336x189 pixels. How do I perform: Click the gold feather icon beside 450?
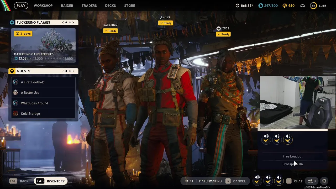pos(284,6)
